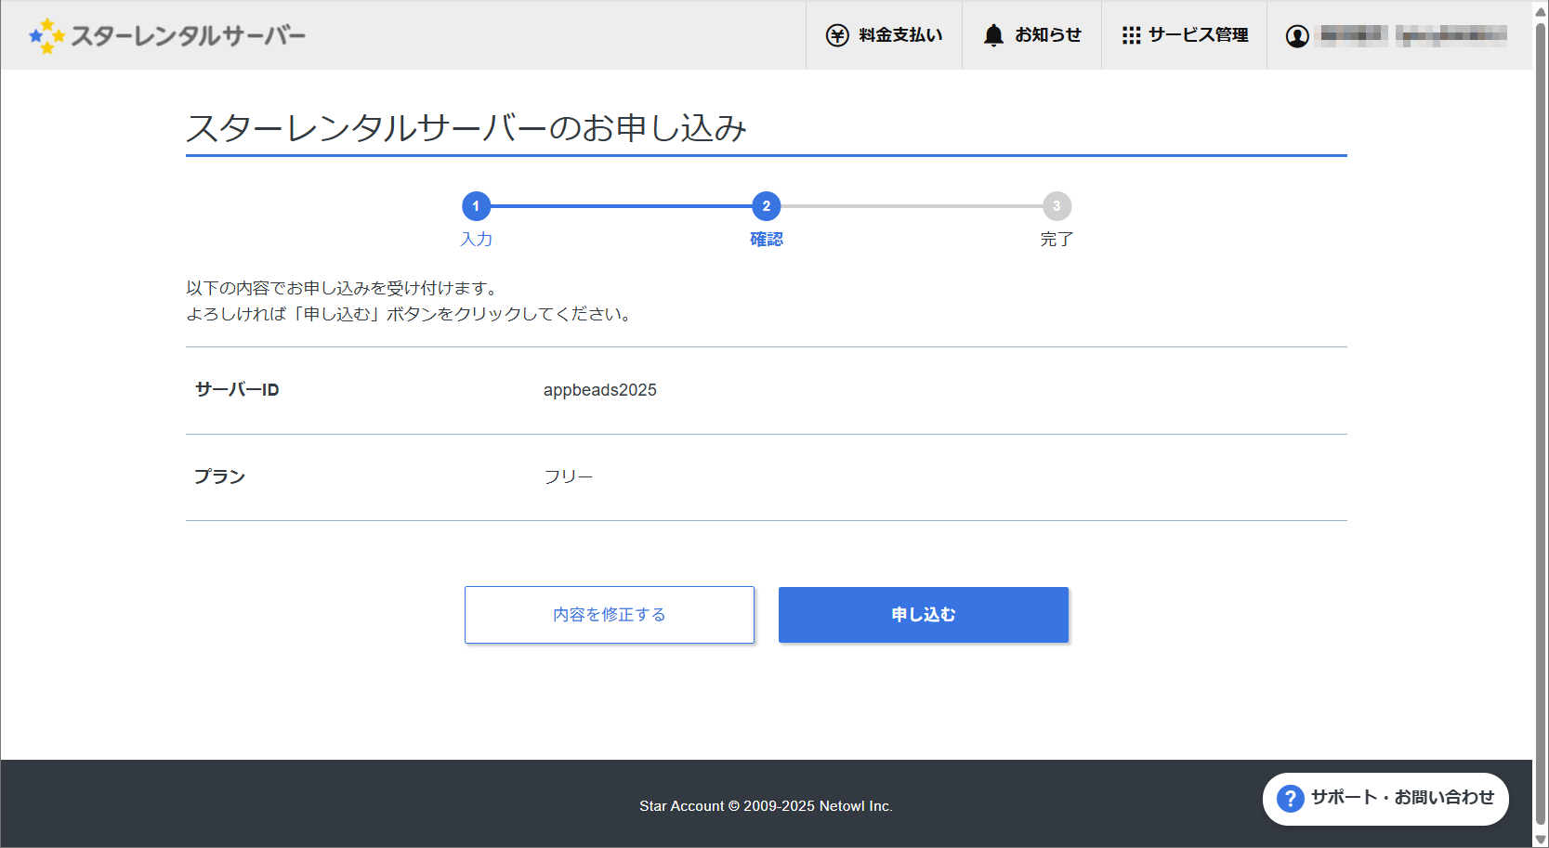Click Star Account copyright footer text
1549x848 pixels.
[766, 806]
